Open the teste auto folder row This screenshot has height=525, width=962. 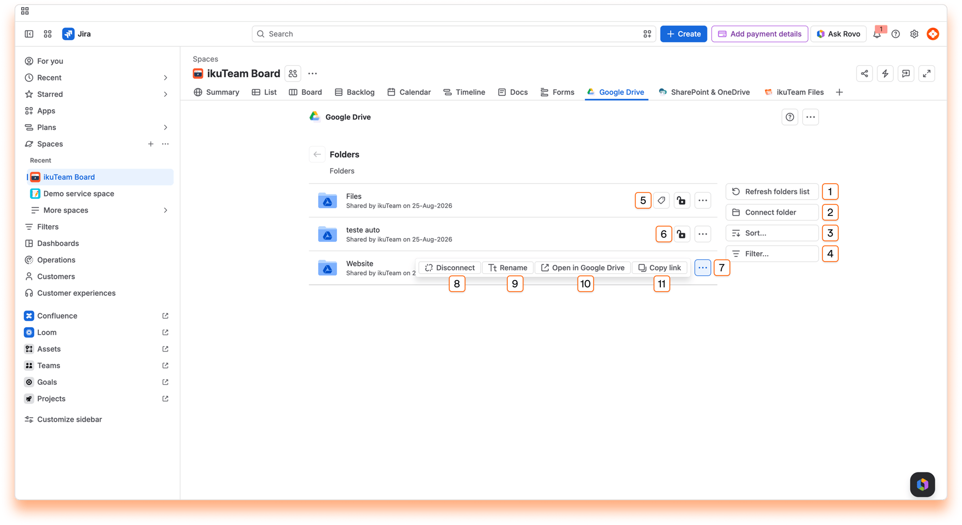[513, 234]
